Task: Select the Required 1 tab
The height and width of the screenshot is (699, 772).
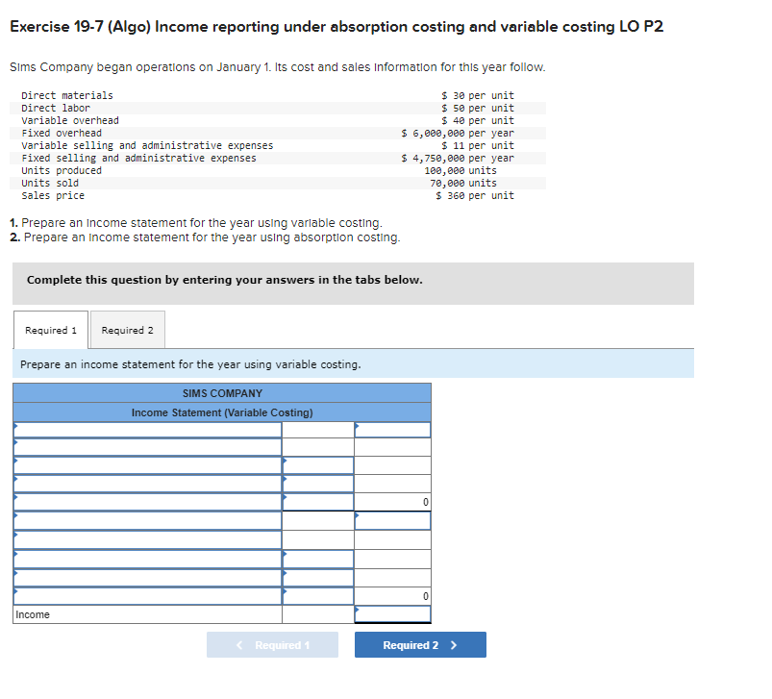Action: (50, 330)
